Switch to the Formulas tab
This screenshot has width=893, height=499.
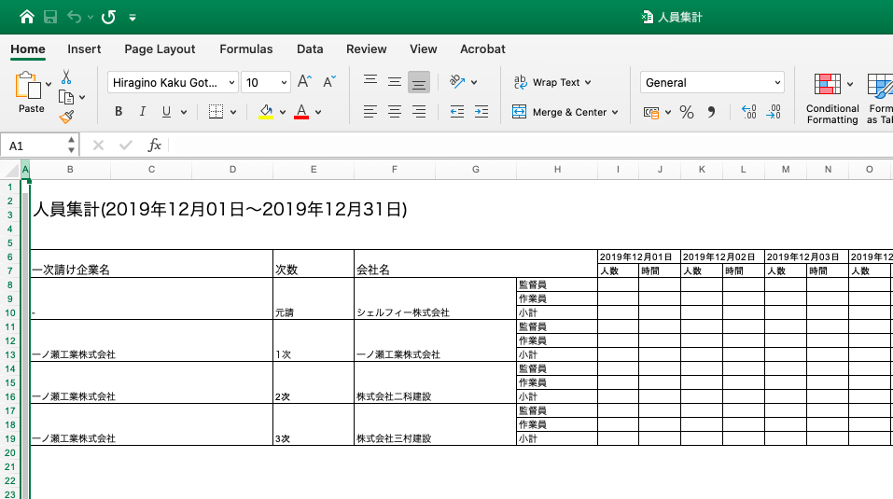coord(246,49)
